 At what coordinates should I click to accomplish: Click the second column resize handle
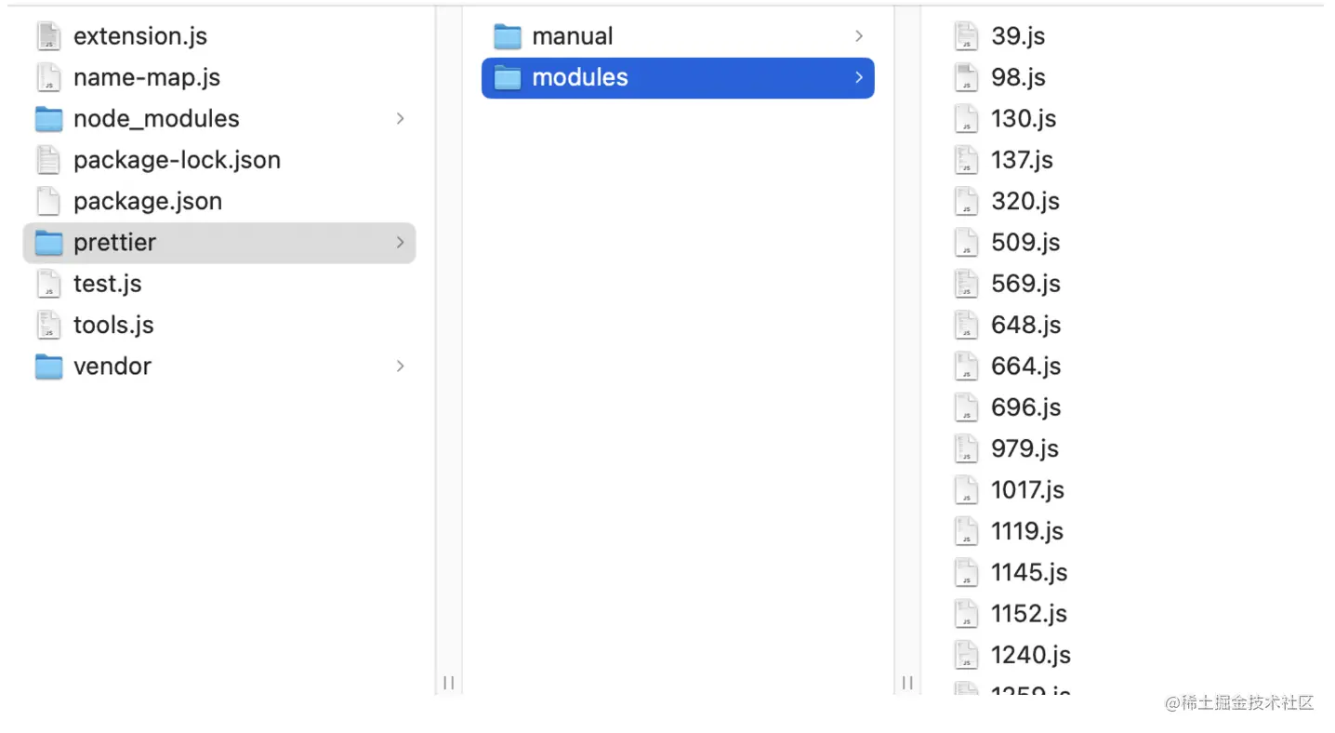tap(907, 683)
